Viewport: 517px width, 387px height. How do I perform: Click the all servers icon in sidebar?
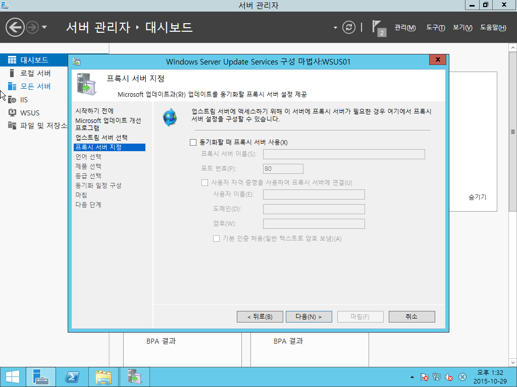[12, 86]
